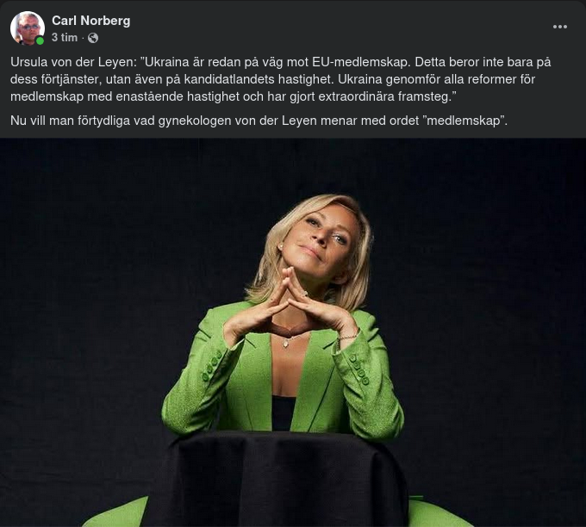Image resolution: width=586 pixels, height=527 pixels.
Task: Click the green online status dot
Action: pos(40,40)
